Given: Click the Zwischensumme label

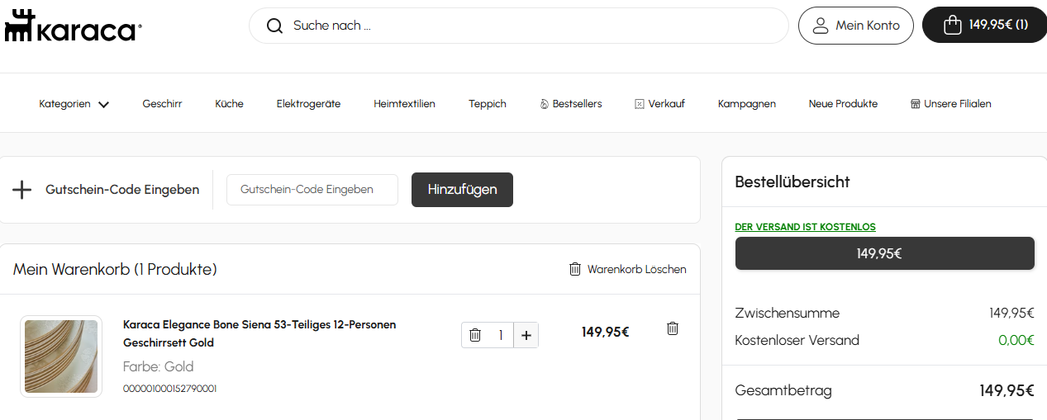Looking at the screenshot, I should (787, 314).
